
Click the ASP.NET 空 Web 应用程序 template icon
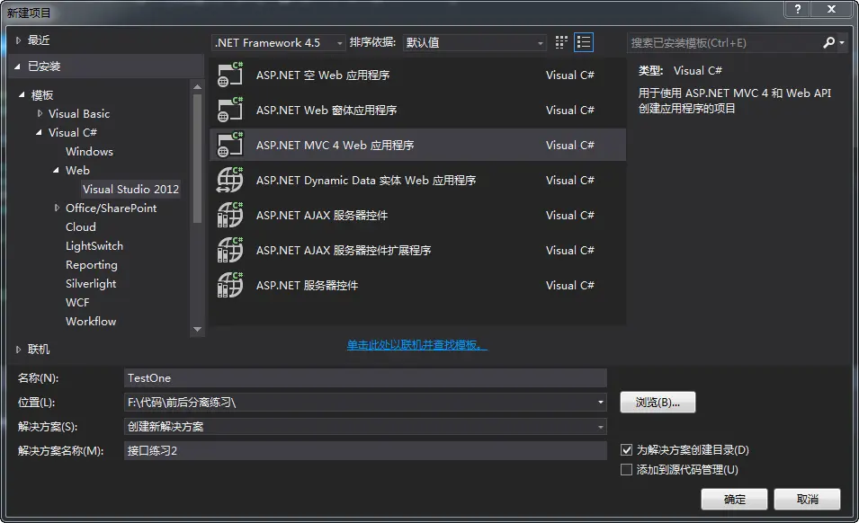point(230,75)
